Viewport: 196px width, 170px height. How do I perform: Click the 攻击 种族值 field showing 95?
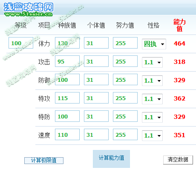tap(67, 61)
